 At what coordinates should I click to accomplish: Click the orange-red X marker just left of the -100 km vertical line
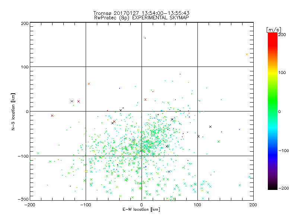[89, 84]
